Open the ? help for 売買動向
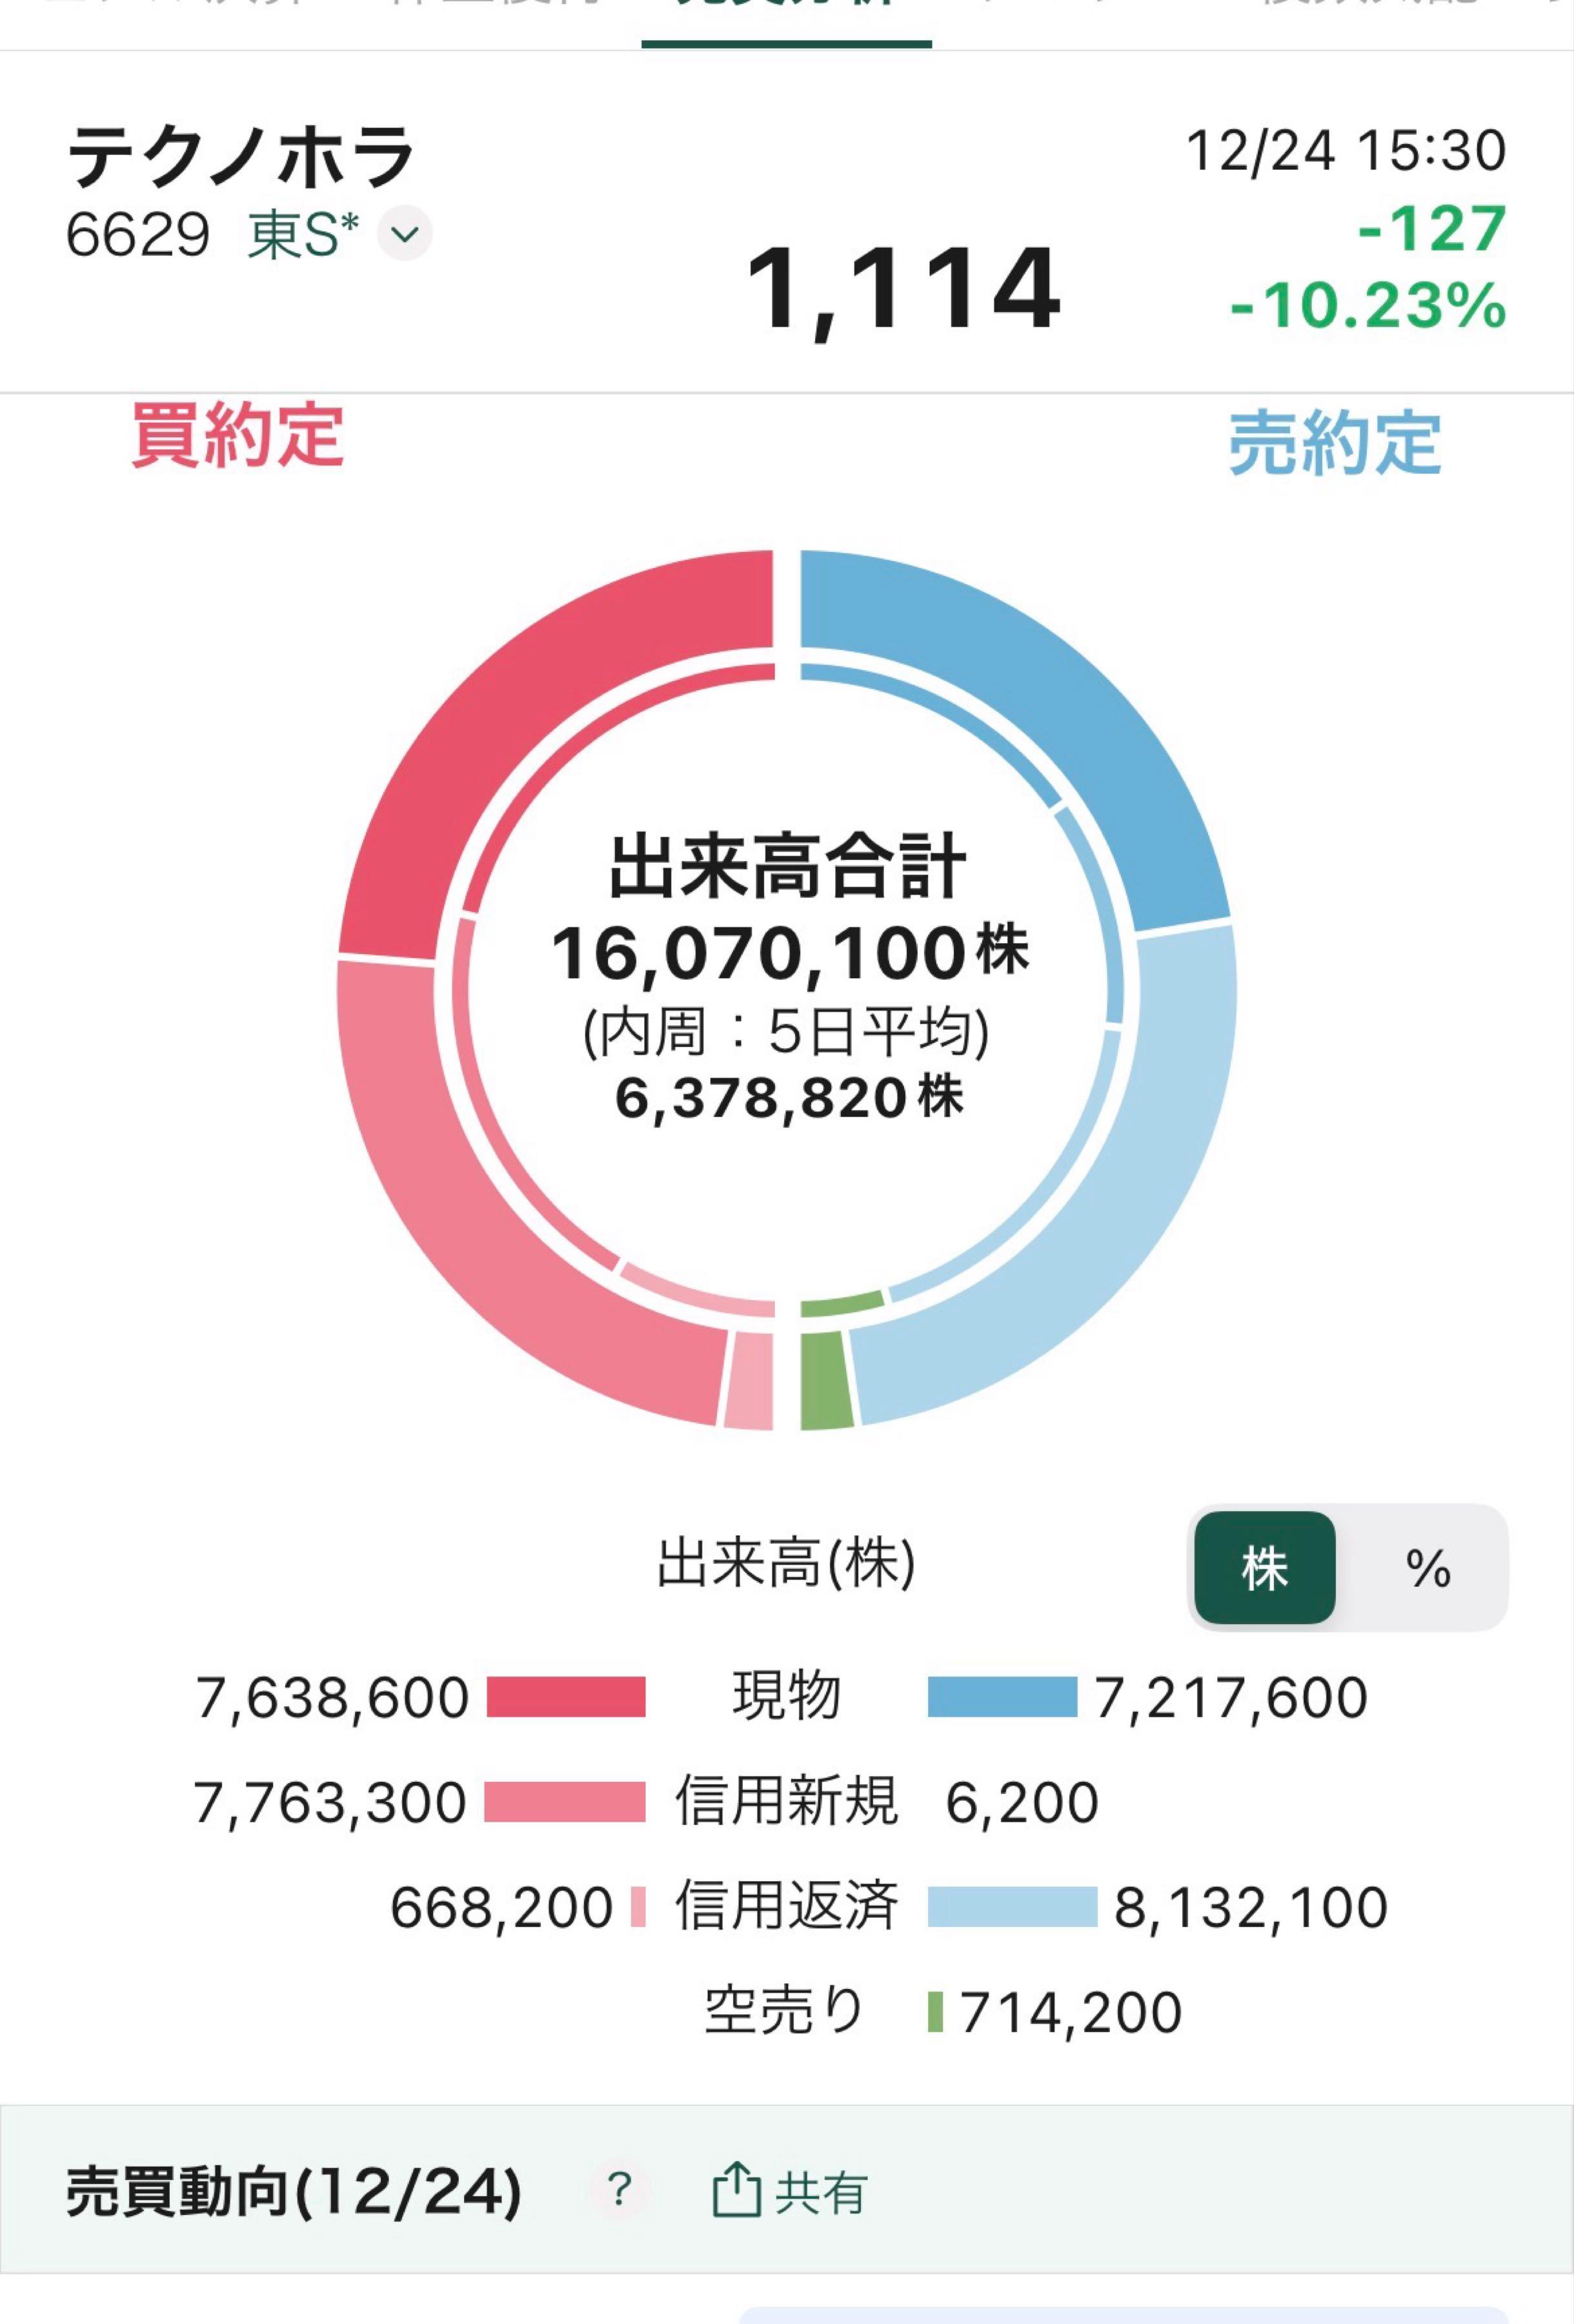Image resolution: width=1574 pixels, height=2324 pixels. click(620, 2191)
